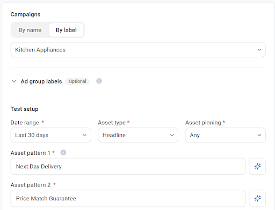Focus the Next Day Delivery input field
Image resolution: width=275 pixels, height=210 pixels.
coord(128,167)
